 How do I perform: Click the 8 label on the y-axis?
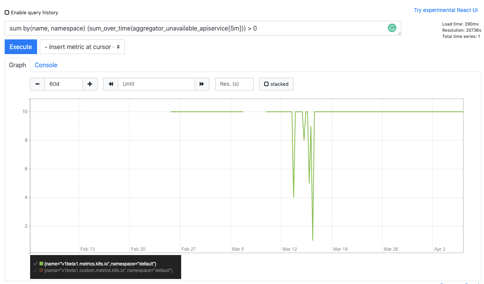pyautogui.click(x=26, y=140)
